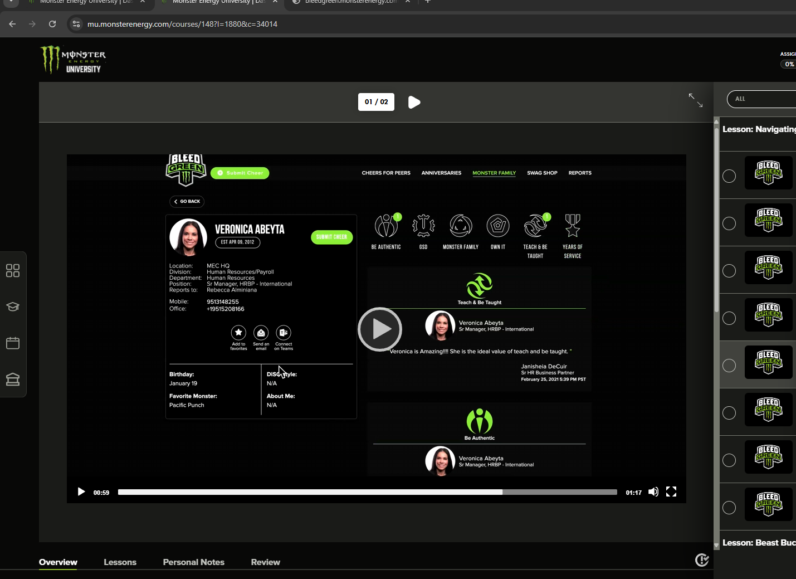
Task: Click the browser forward arrow
Action: 32,24
